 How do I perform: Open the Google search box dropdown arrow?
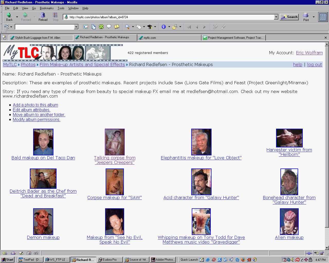tap(76, 27)
